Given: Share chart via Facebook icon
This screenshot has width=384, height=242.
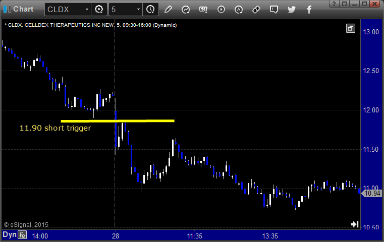Looking at the screenshot, I should click(x=309, y=10).
